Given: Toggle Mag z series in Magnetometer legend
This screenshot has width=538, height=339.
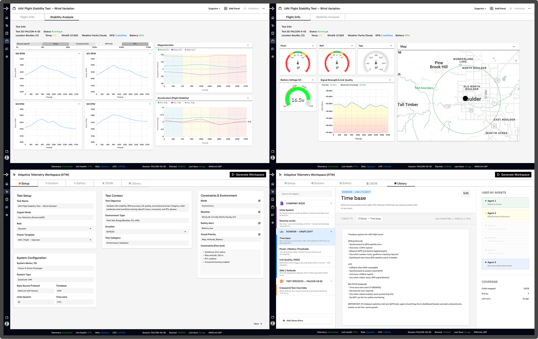Looking at the screenshot, I should point(190,50).
